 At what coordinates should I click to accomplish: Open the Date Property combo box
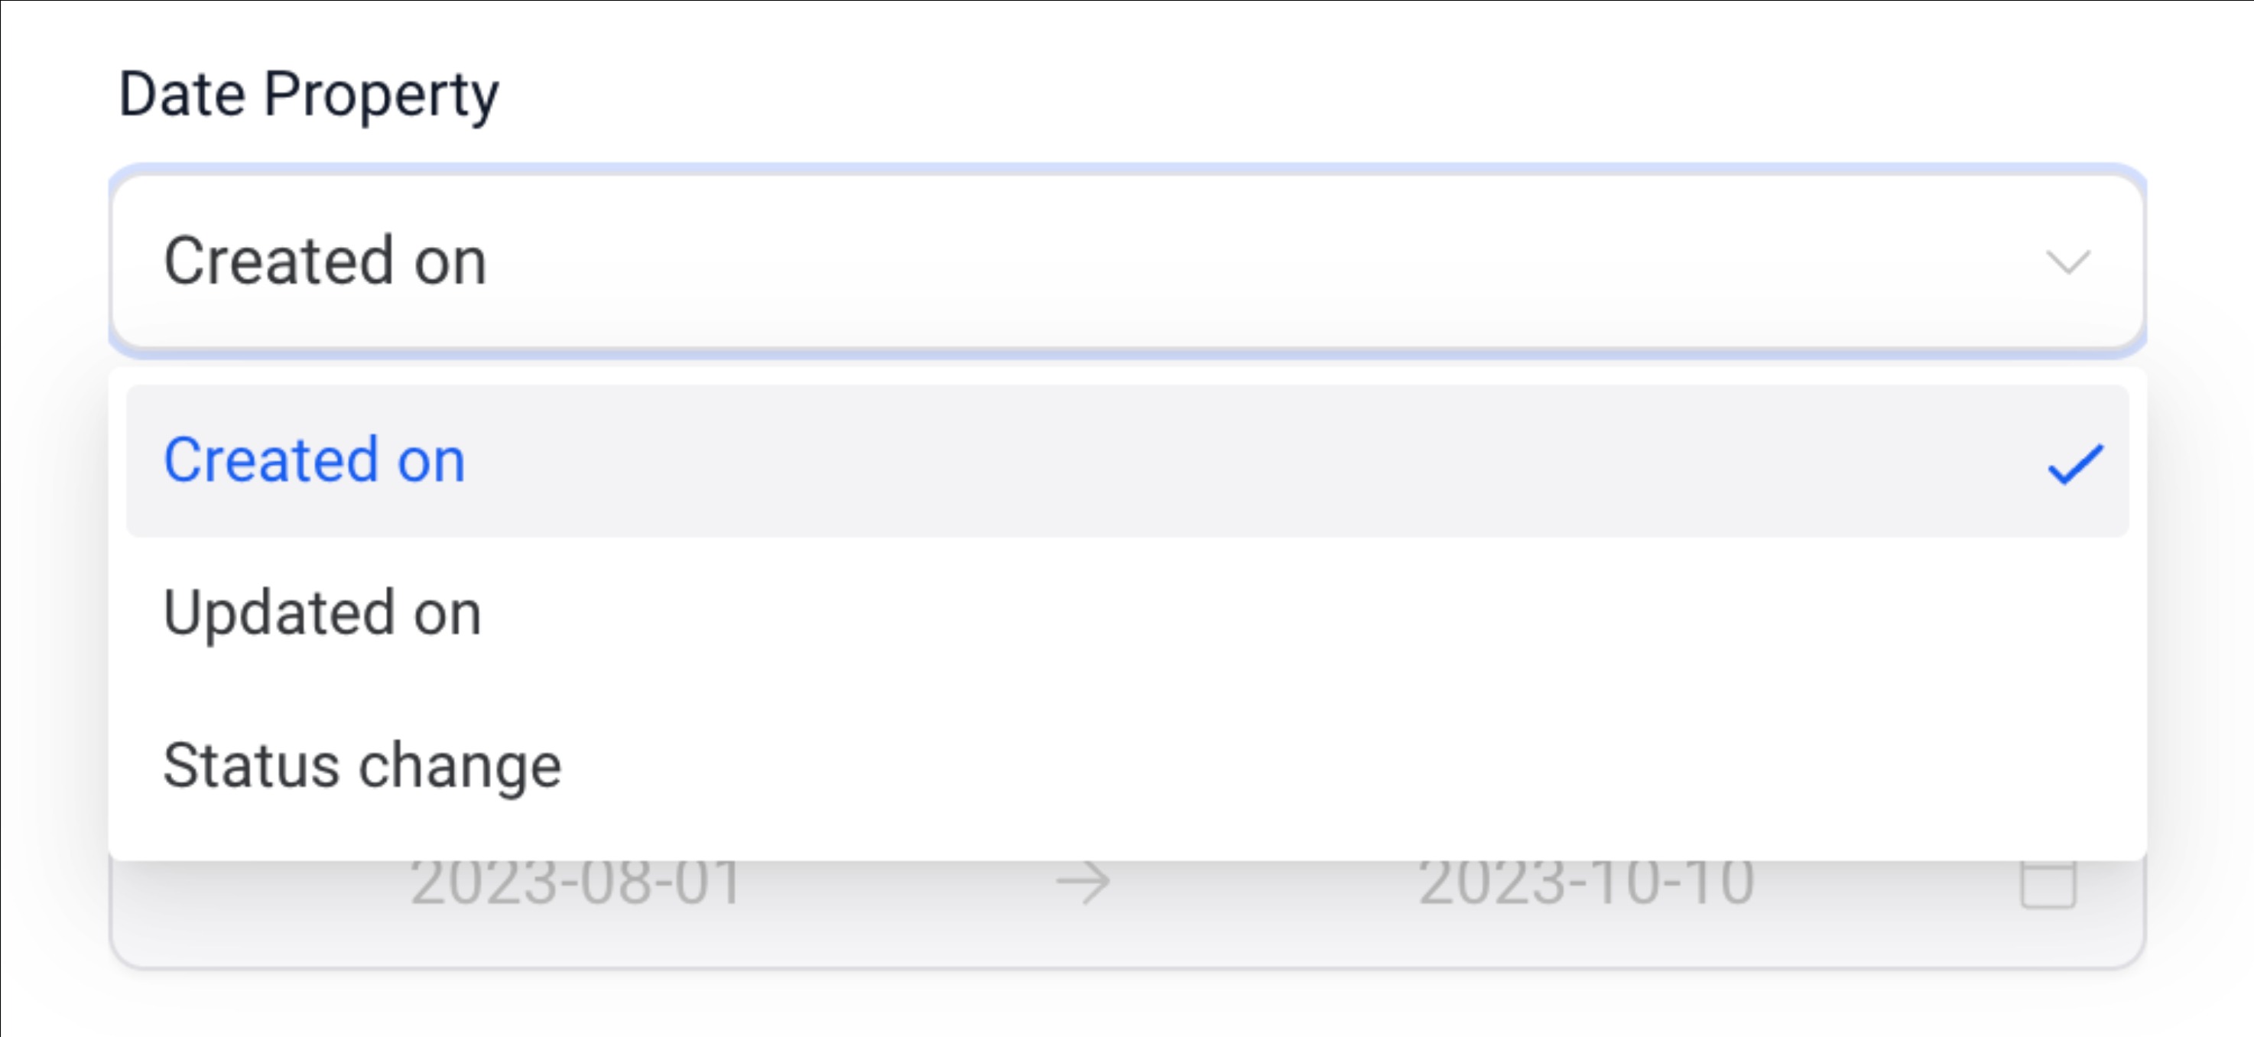[x=1127, y=261]
